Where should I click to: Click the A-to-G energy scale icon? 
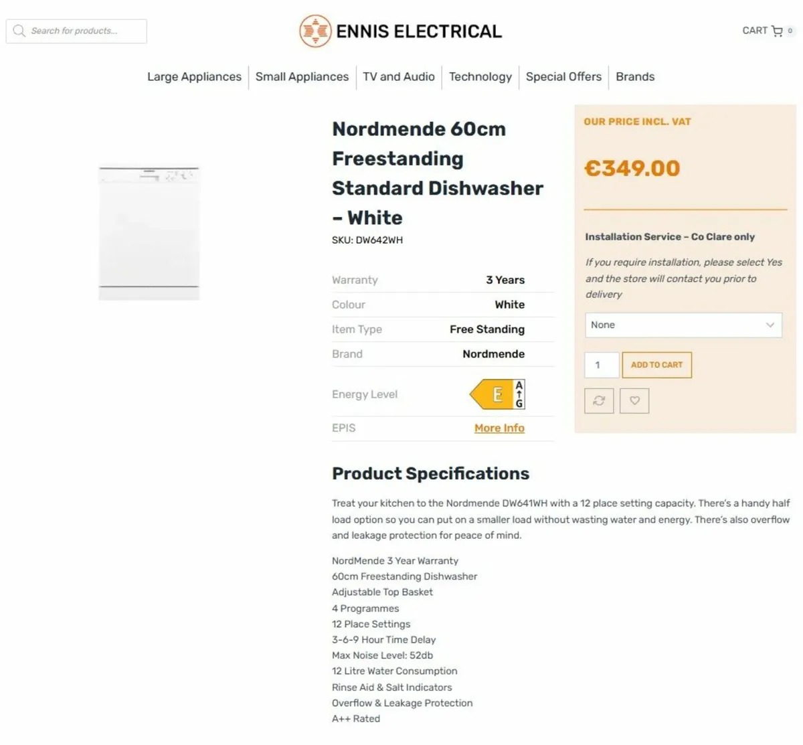click(519, 394)
